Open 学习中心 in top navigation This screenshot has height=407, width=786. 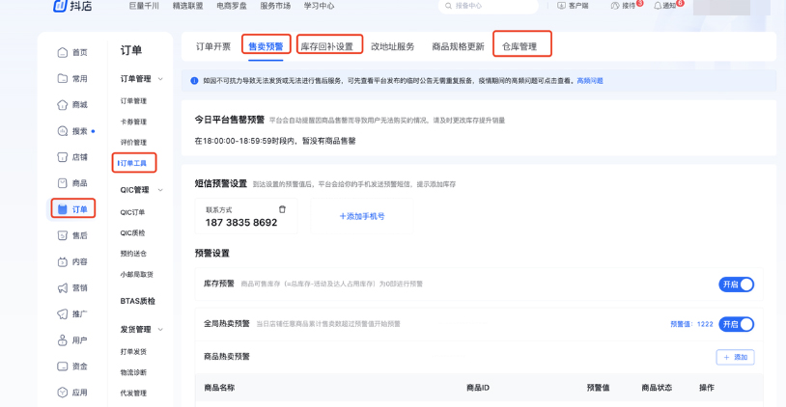(x=319, y=6)
